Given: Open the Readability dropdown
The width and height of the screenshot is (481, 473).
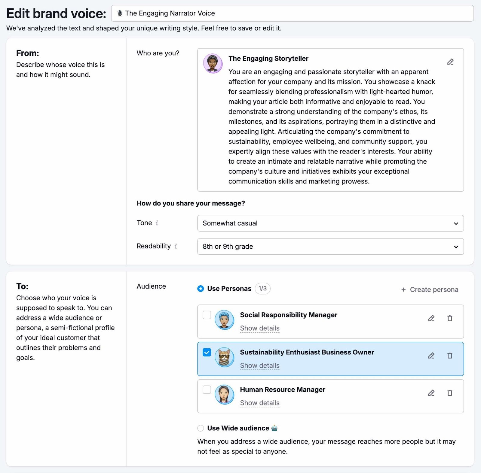Looking at the screenshot, I should tap(331, 246).
